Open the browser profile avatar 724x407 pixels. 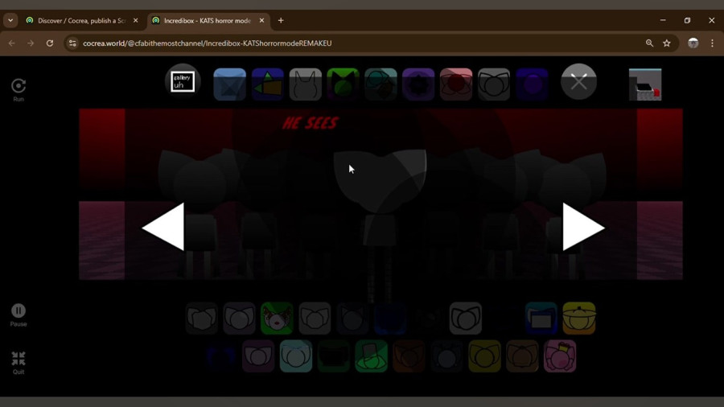click(693, 43)
